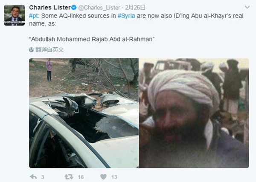Click the quoted name Abdullah Mohammed Rajab text

(92, 39)
